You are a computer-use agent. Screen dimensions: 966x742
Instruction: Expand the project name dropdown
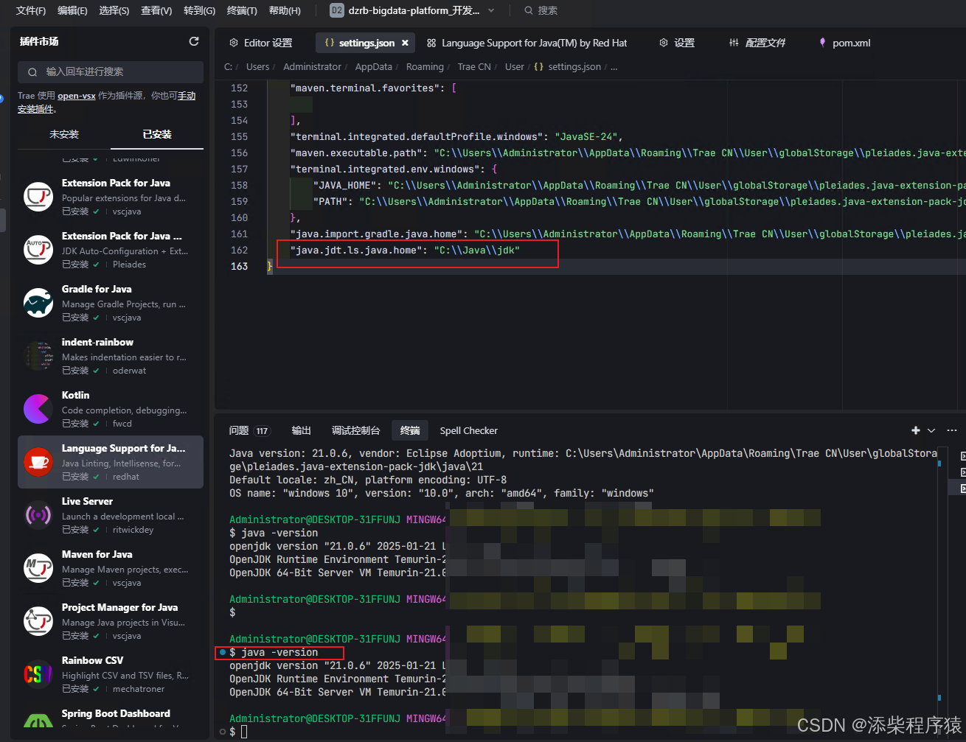[x=492, y=10]
